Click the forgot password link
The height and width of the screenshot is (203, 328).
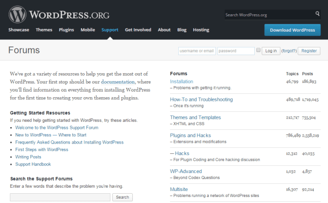289,51
